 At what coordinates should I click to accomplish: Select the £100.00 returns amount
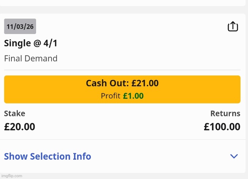[222, 127]
